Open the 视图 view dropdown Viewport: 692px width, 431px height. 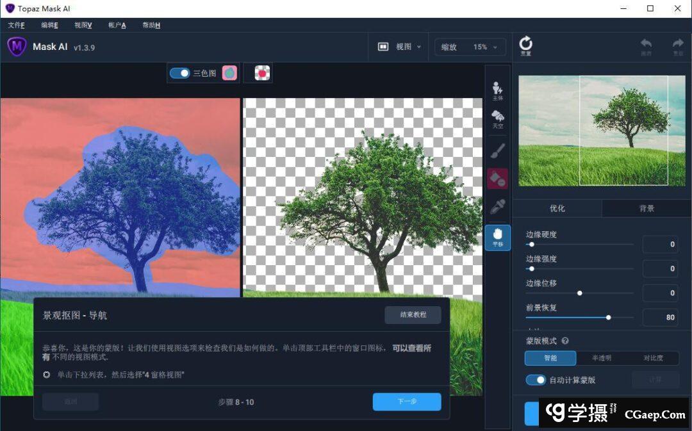[x=400, y=47]
